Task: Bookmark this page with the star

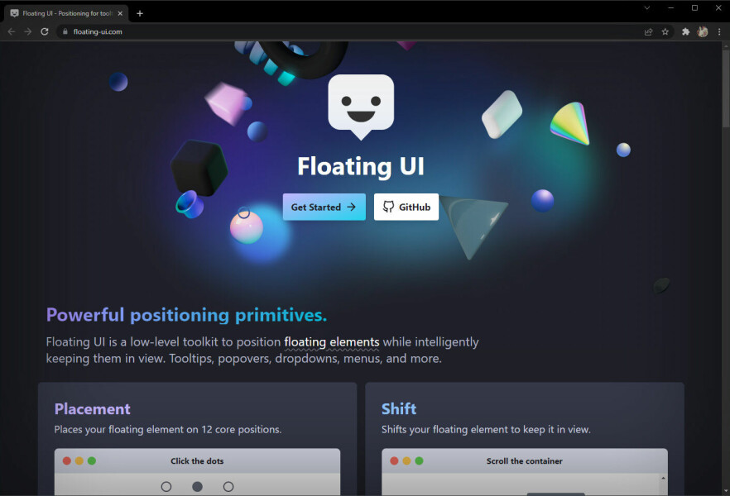Action: click(x=665, y=31)
